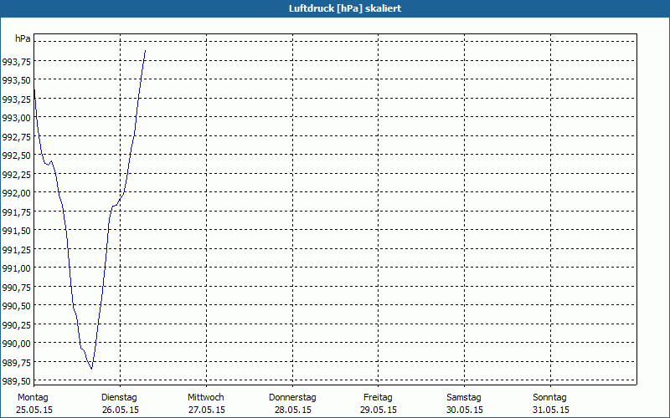The image size is (670, 418).
Task: Select the 'Sonntag' day label
Action: point(550,397)
